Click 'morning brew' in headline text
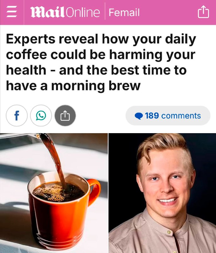Screen dimensions: 216x253 click(x=96, y=86)
